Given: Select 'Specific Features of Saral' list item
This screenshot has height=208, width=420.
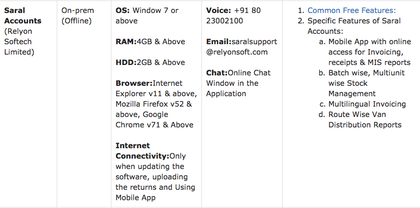Looking at the screenshot, I should [354, 21].
